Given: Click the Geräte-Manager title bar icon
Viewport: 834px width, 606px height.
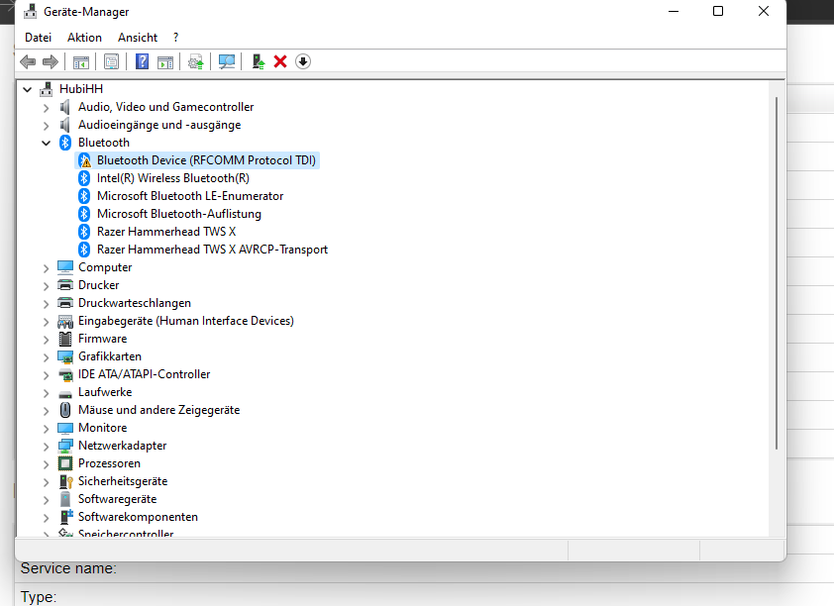Looking at the screenshot, I should coord(31,11).
